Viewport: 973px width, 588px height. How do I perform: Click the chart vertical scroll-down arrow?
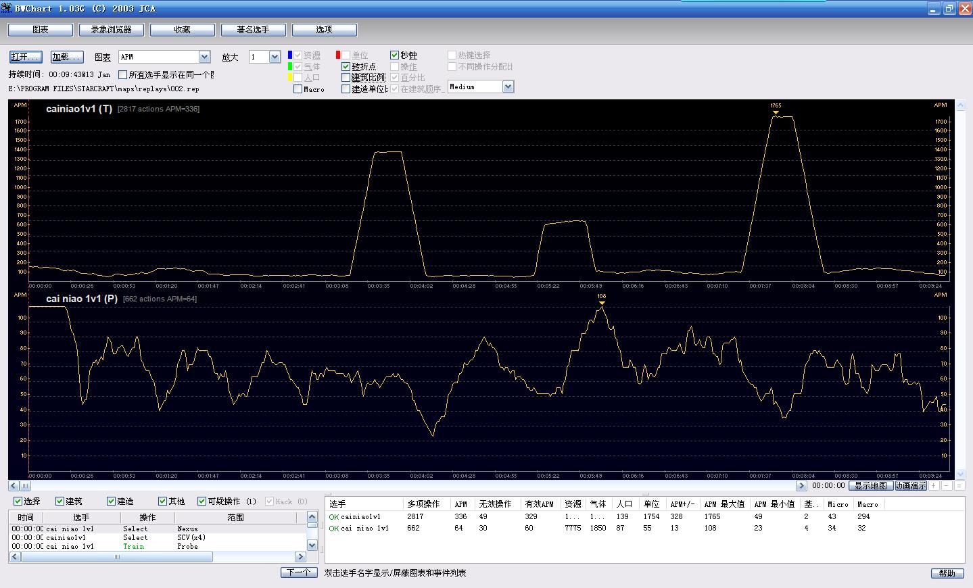point(959,474)
